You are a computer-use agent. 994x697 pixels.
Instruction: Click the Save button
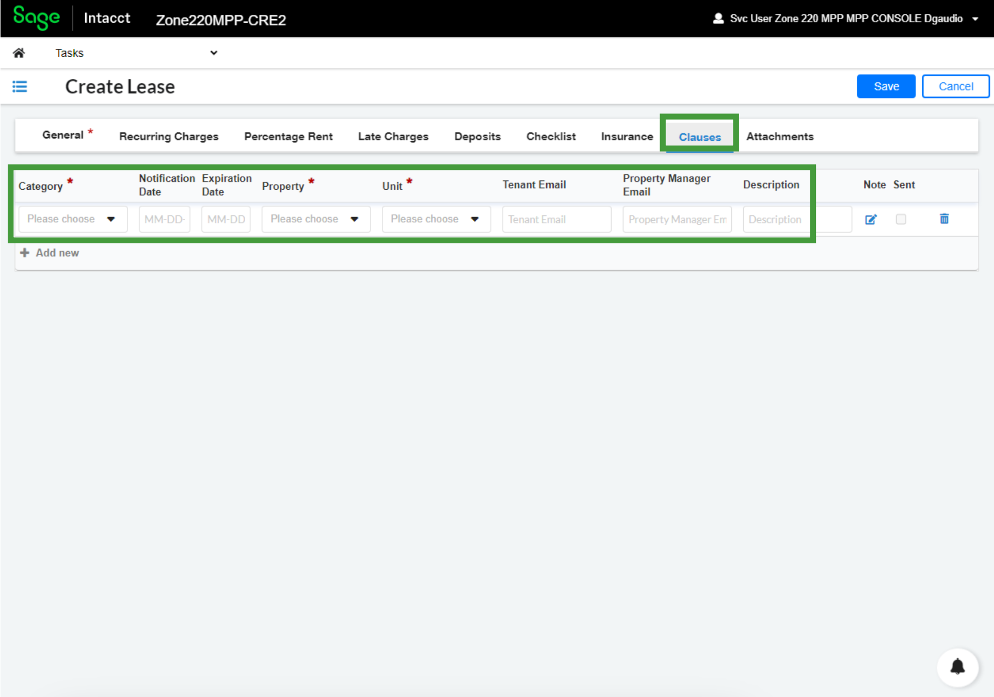[x=886, y=87]
